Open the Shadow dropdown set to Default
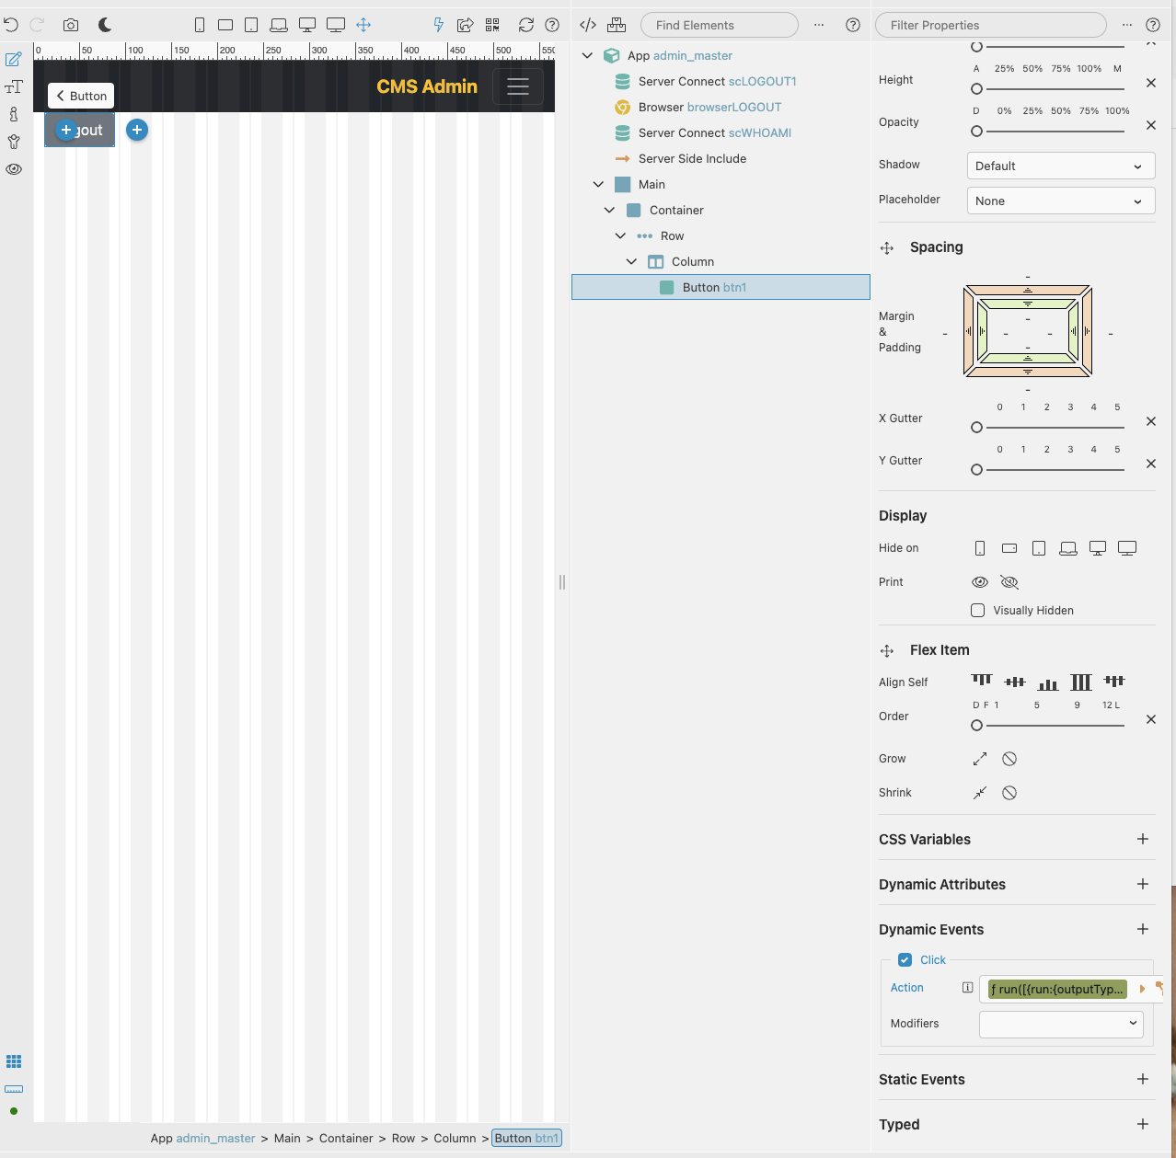 [x=1060, y=166]
